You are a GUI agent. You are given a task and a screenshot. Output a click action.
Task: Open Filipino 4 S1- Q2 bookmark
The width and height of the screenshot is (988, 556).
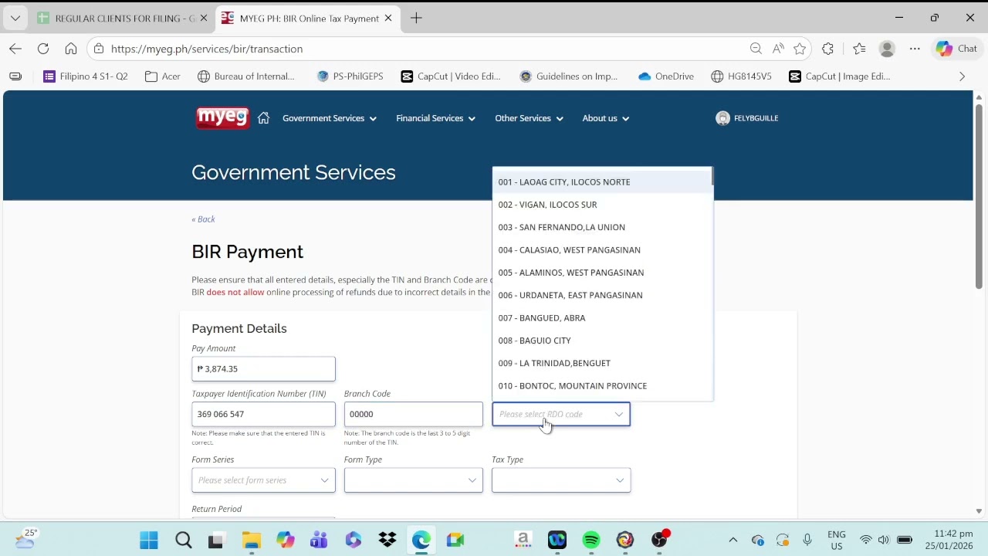(x=86, y=76)
